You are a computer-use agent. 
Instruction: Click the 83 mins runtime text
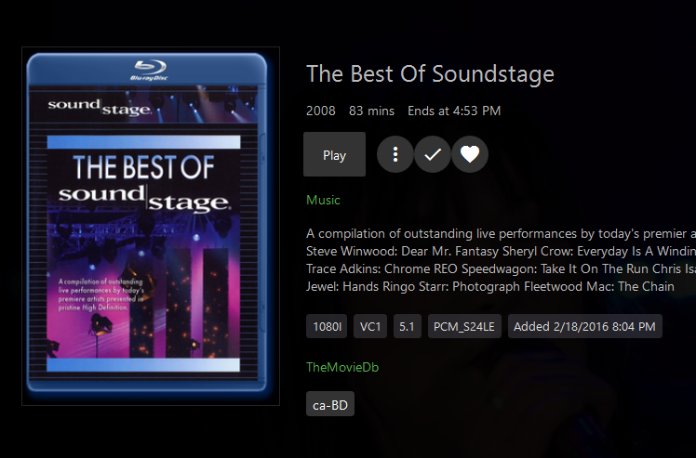(x=371, y=111)
